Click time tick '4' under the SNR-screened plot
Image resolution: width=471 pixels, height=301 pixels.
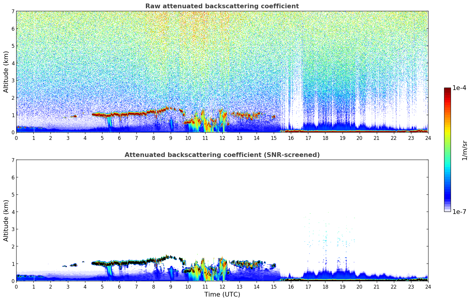[x=85, y=287]
